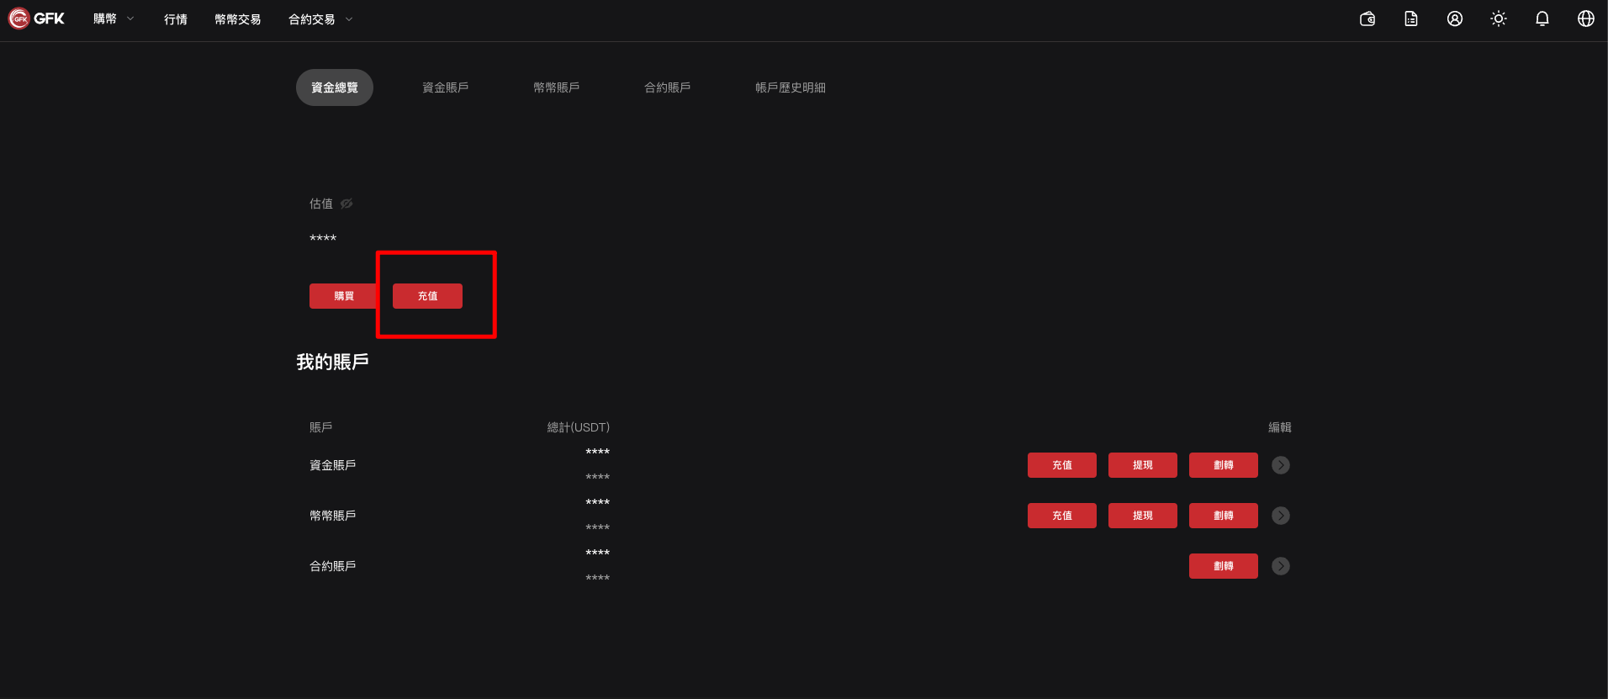This screenshot has width=1608, height=699.
Task: Open the user profile icon
Action: click(x=1455, y=19)
